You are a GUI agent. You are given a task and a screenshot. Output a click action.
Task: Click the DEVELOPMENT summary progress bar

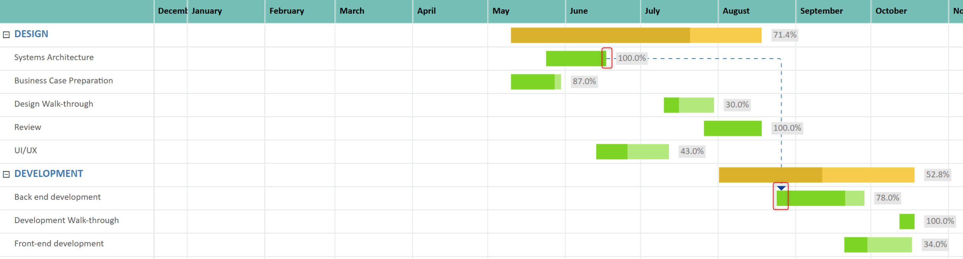[x=816, y=175]
